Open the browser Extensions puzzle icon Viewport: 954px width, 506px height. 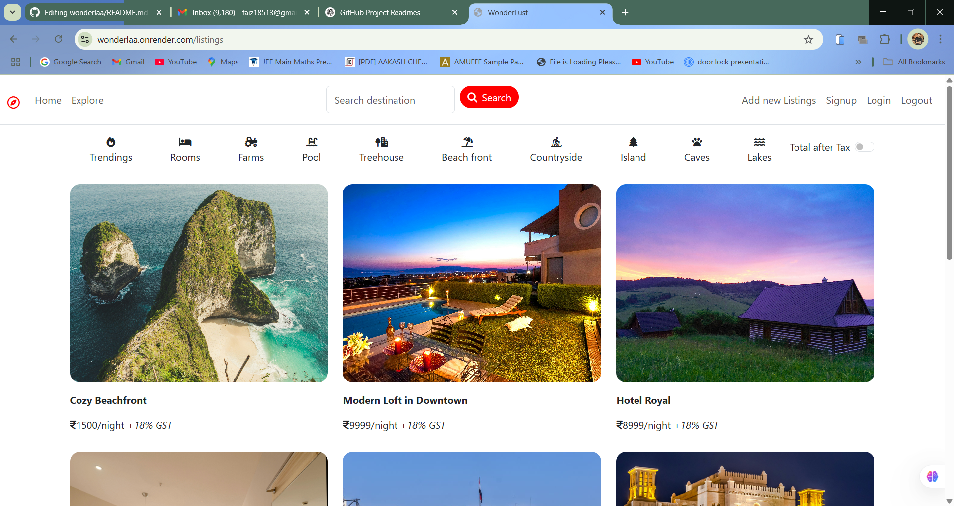[x=885, y=40]
